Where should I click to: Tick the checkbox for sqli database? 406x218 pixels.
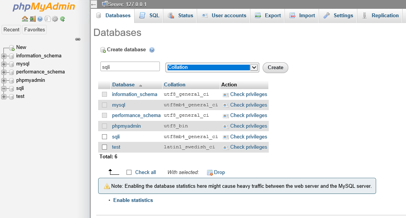point(104,137)
